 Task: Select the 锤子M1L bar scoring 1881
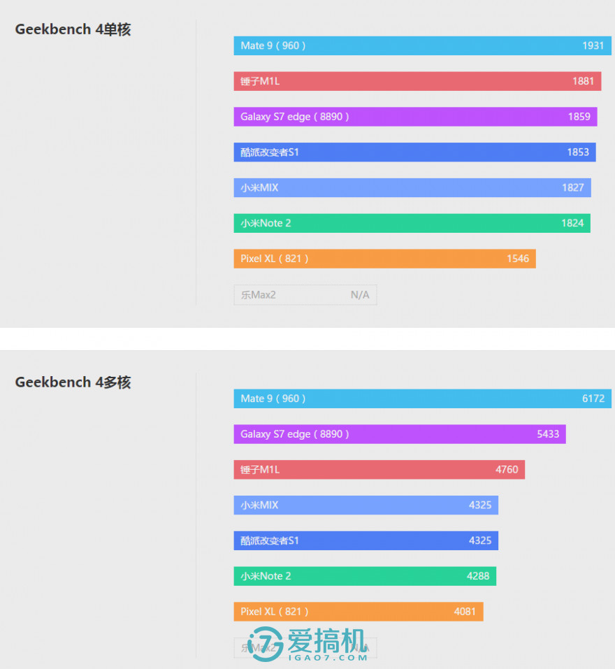[x=417, y=81]
